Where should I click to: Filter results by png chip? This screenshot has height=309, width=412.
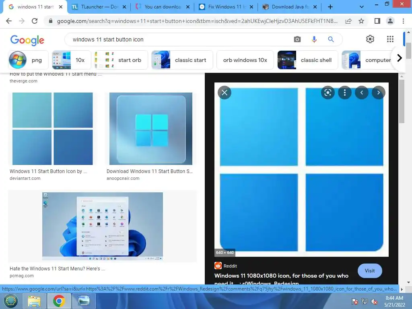click(x=29, y=60)
